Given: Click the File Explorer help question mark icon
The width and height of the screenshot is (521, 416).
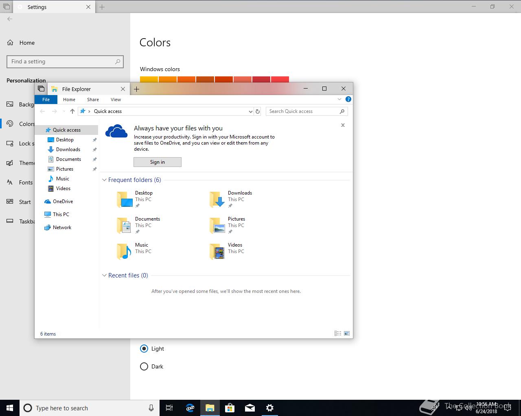Looking at the screenshot, I should point(348,99).
